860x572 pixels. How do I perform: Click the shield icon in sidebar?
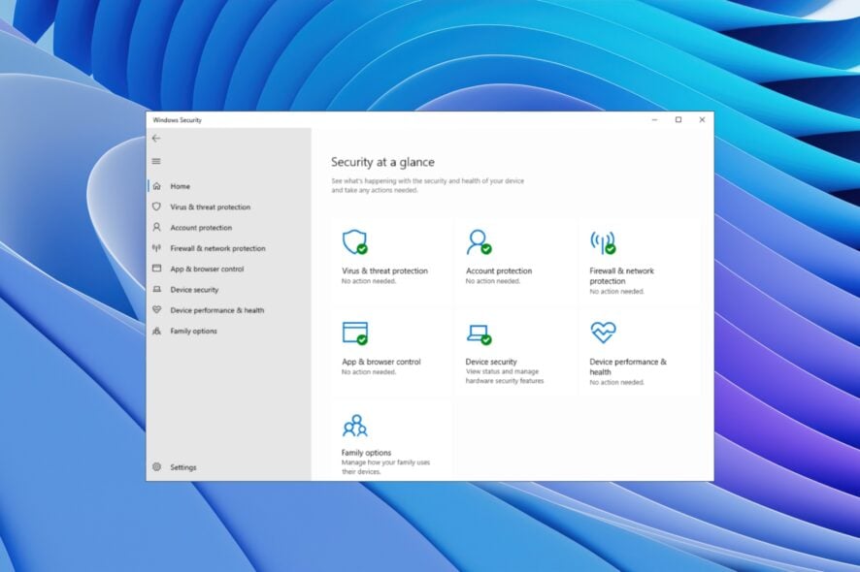pyautogui.click(x=157, y=207)
